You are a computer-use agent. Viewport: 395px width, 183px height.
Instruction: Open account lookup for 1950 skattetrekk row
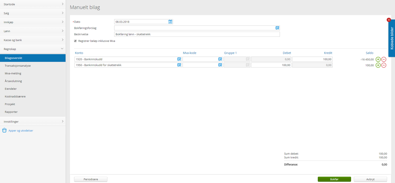[179, 65]
